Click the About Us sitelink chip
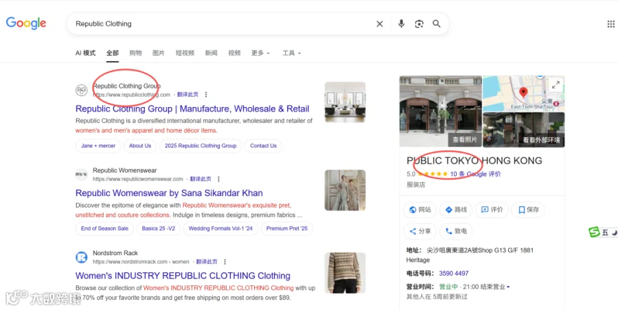618x310 pixels. (x=140, y=146)
